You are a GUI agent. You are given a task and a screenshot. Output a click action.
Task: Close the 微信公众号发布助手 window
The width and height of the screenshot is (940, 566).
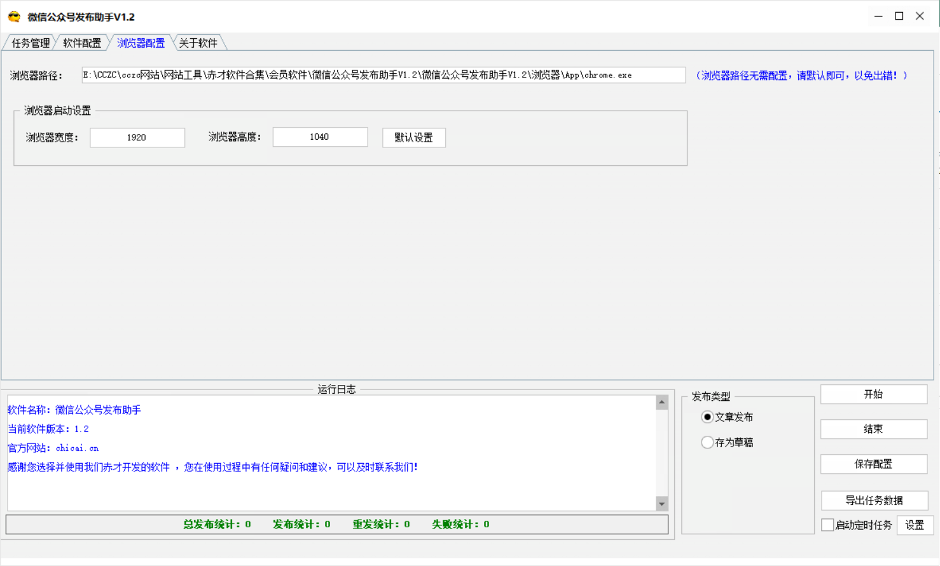tap(920, 16)
